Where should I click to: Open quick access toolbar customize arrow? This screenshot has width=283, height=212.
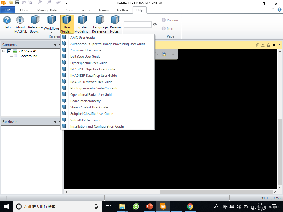[66, 2]
